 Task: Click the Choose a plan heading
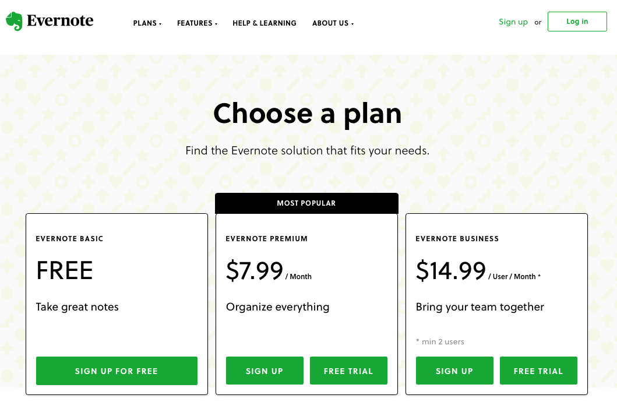(x=308, y=113)
